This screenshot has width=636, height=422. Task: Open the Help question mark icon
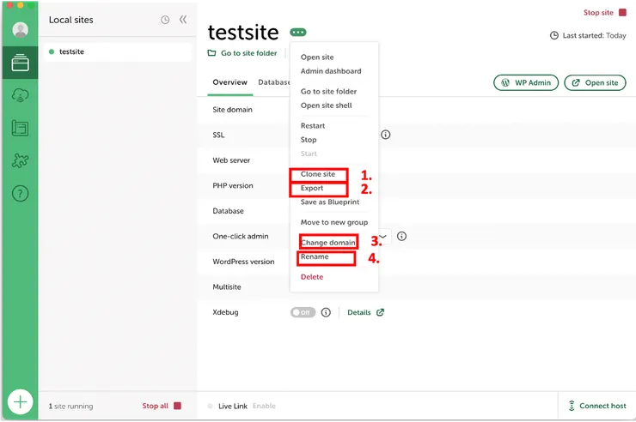[20, 193]
